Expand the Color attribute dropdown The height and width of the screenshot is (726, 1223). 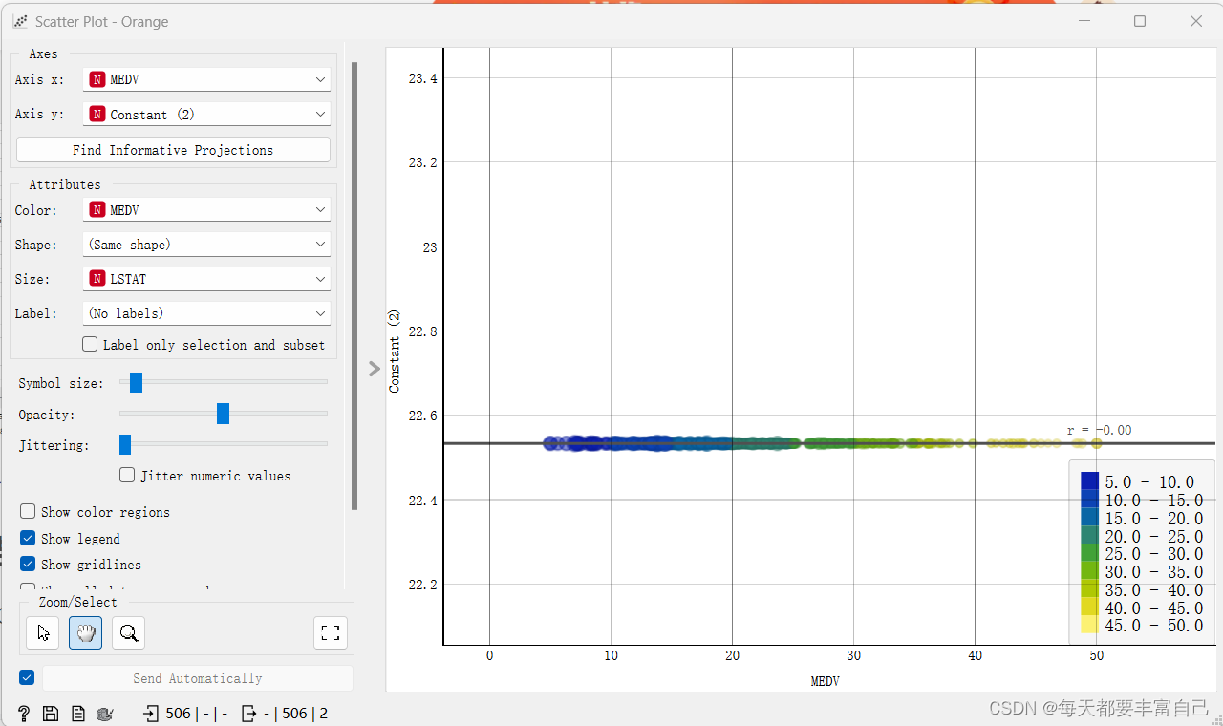click(x=206, y=209)
